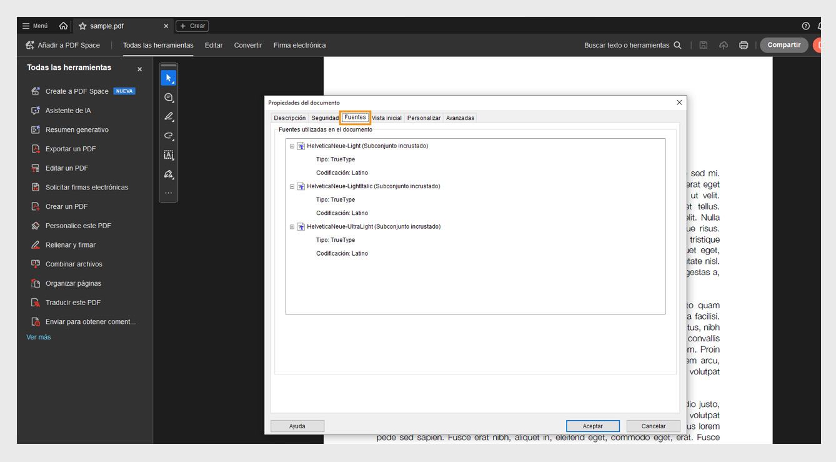Click the Cancelar button
The width and height of the screenshot is (836, 462).
coord(654,426)
